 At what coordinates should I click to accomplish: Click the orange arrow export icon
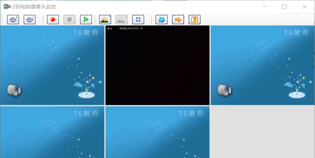point(178,20)
